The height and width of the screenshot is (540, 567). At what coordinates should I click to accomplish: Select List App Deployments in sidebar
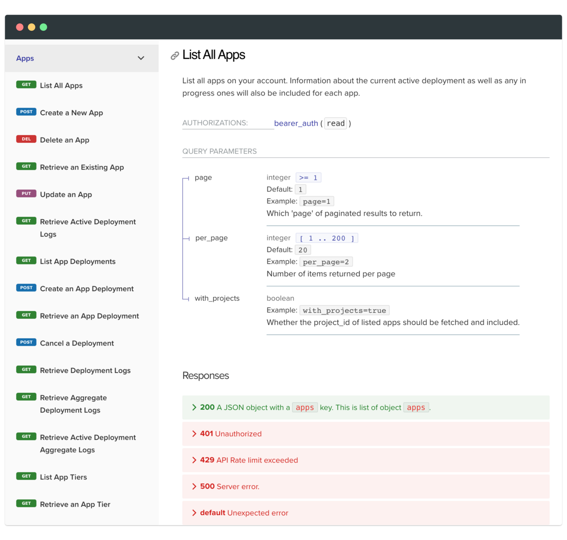pos(78,262)
